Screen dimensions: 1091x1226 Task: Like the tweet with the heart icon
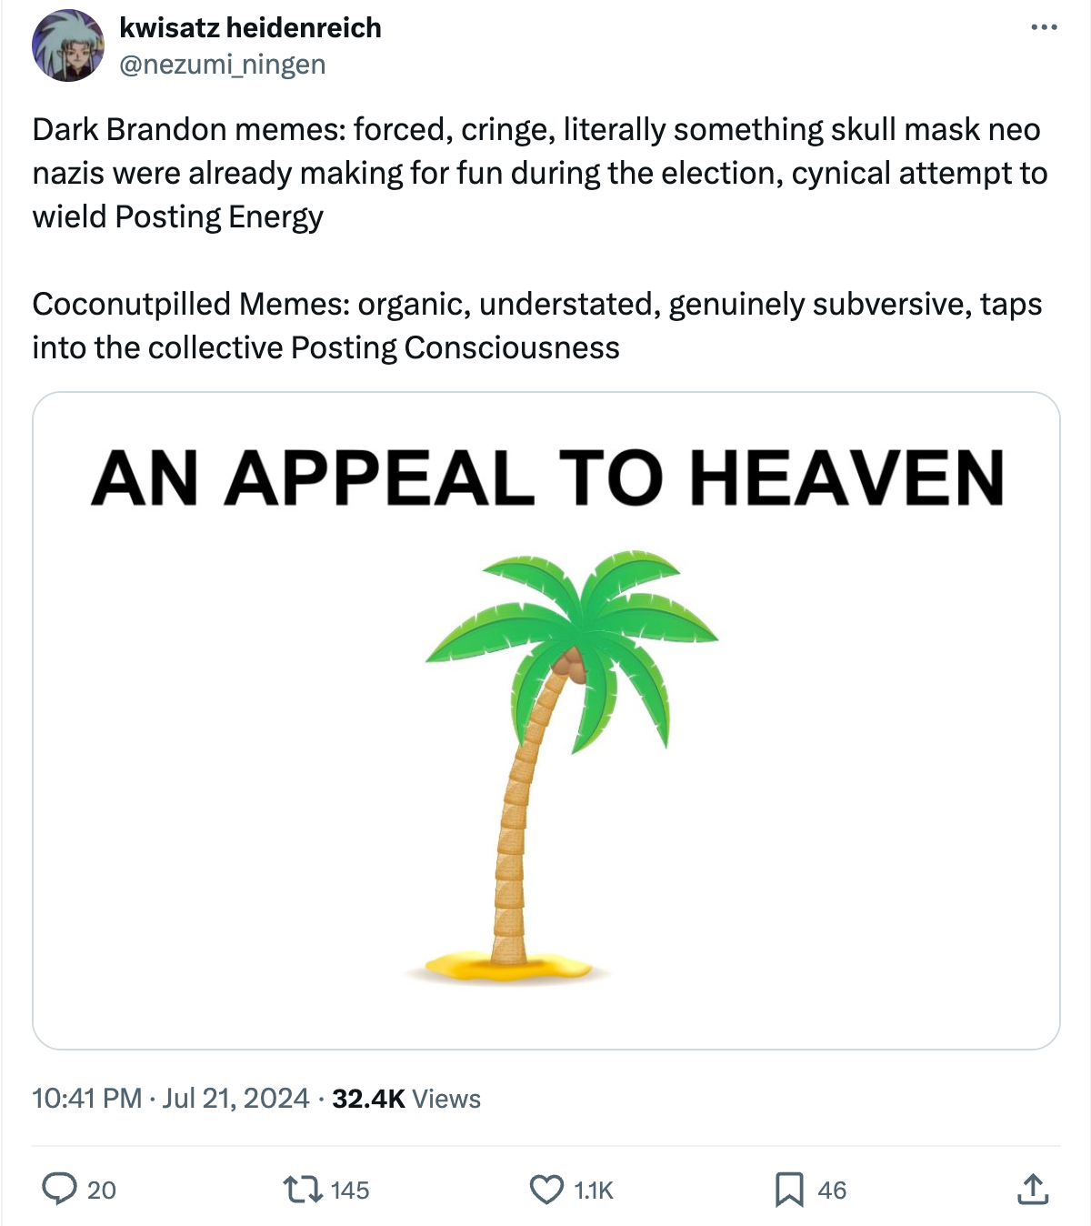[x=546, y=1189]
